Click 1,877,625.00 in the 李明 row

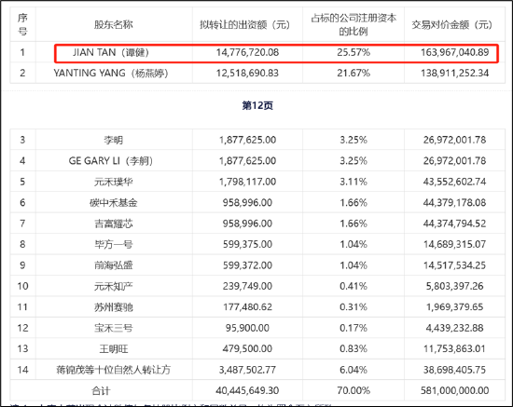coord(247,140)
